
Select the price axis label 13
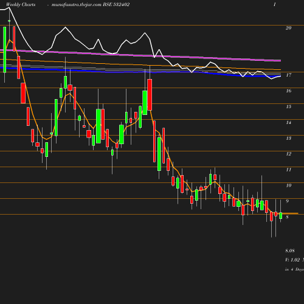click(288, 138)
